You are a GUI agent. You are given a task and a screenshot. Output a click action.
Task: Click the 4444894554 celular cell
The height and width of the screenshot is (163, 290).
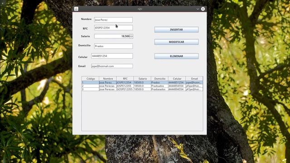(177, 89)
